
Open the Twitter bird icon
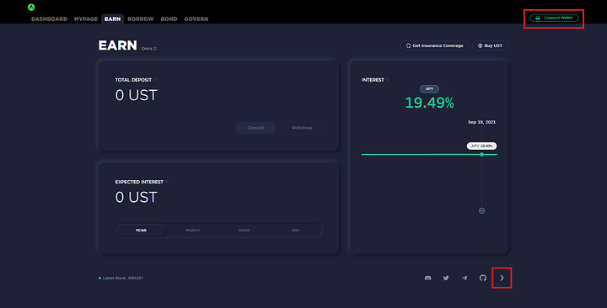pyautogui.click(x=446, y=278)
